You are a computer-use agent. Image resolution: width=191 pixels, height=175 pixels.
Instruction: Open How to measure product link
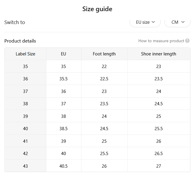point(161,41)
